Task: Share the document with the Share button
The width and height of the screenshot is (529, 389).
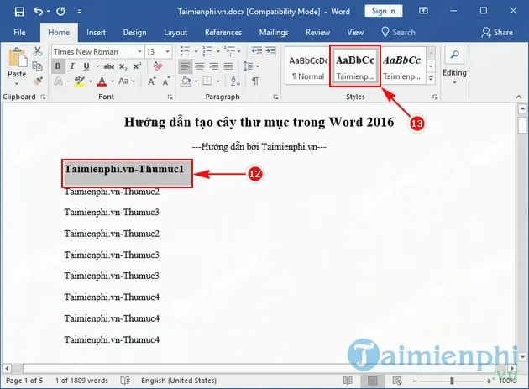Action: tap(497, 33)
